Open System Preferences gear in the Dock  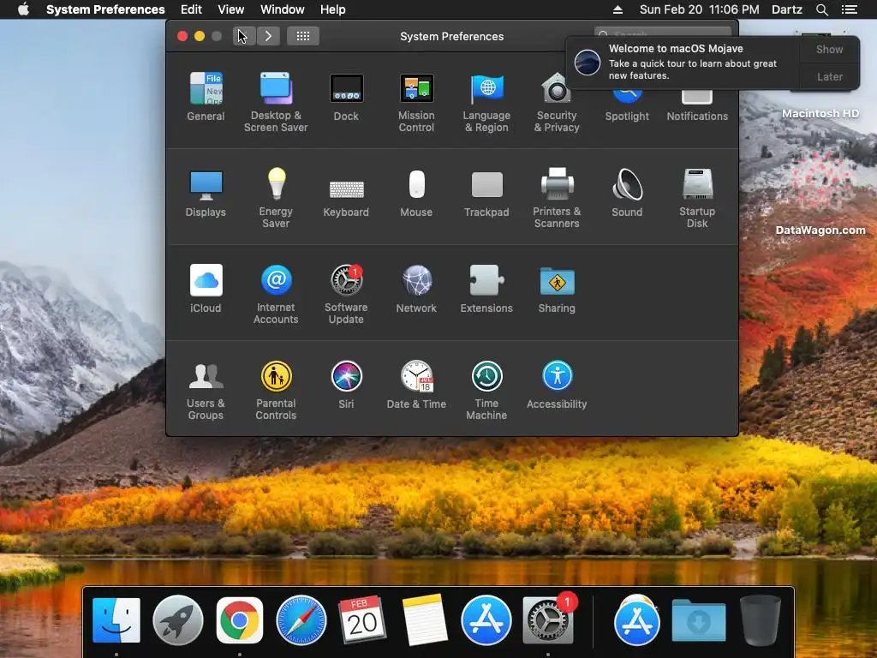pos(548,620)
